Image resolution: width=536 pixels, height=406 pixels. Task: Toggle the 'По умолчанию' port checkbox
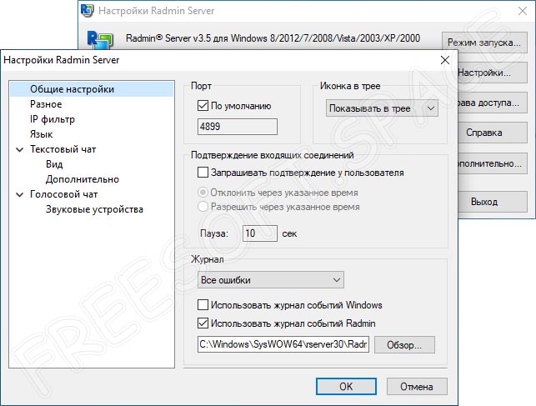pos(203,106)
